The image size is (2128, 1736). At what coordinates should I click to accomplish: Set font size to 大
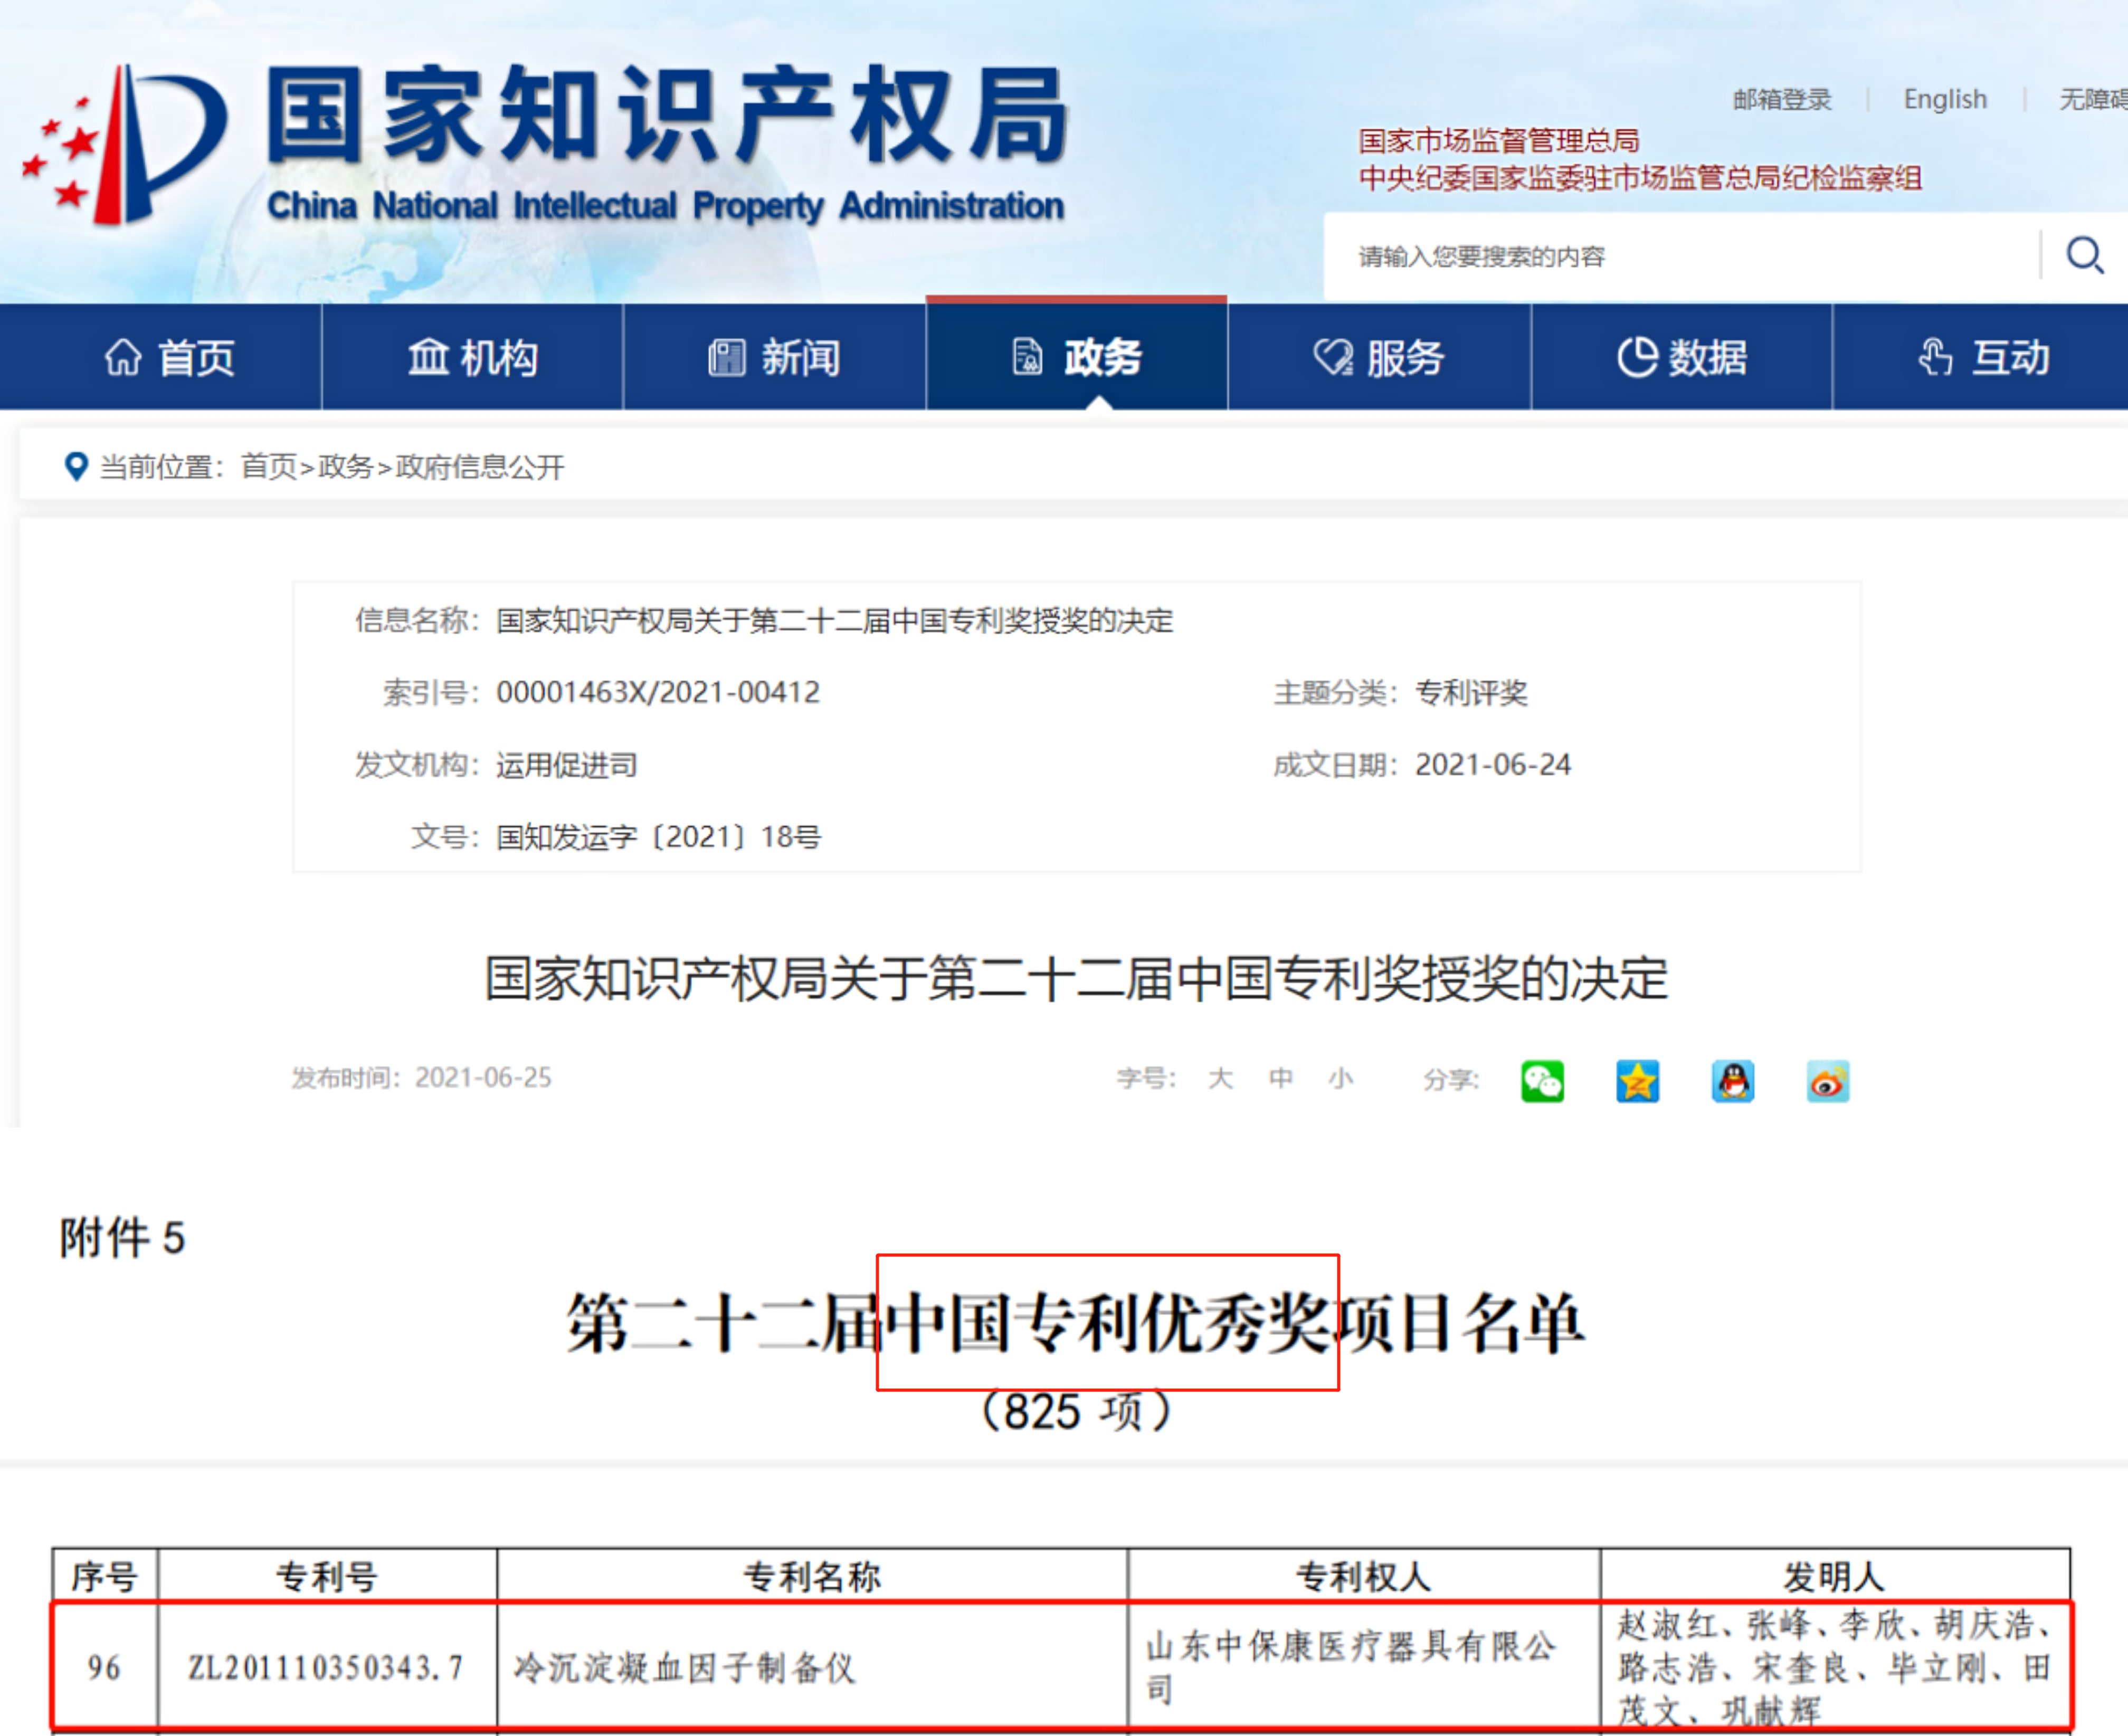1220,1078
